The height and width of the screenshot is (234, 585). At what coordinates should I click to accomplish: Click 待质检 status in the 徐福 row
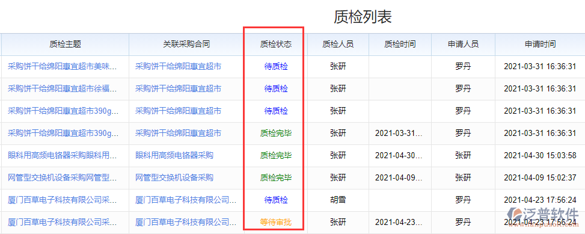(x=276, y=88)
